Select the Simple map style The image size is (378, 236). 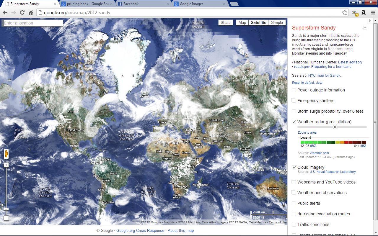click(x=277, y=22)
